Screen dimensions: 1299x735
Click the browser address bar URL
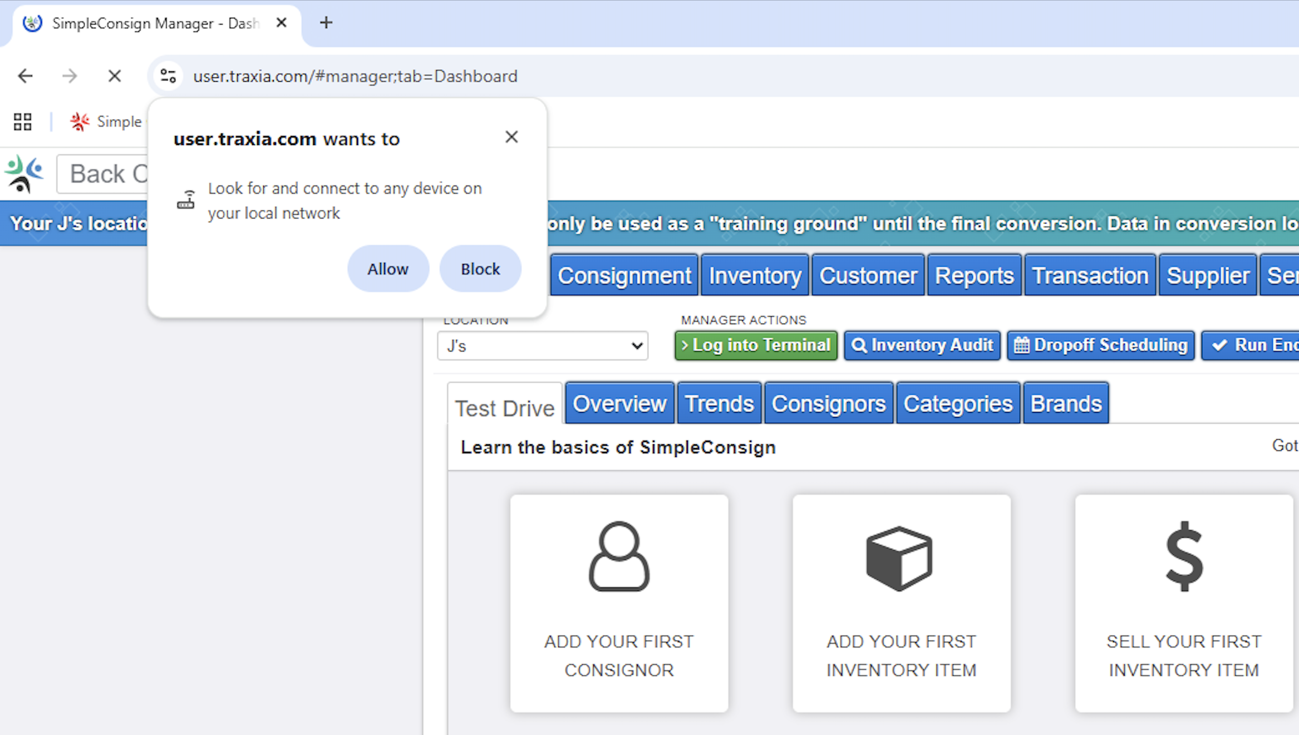tap(355, 76)
